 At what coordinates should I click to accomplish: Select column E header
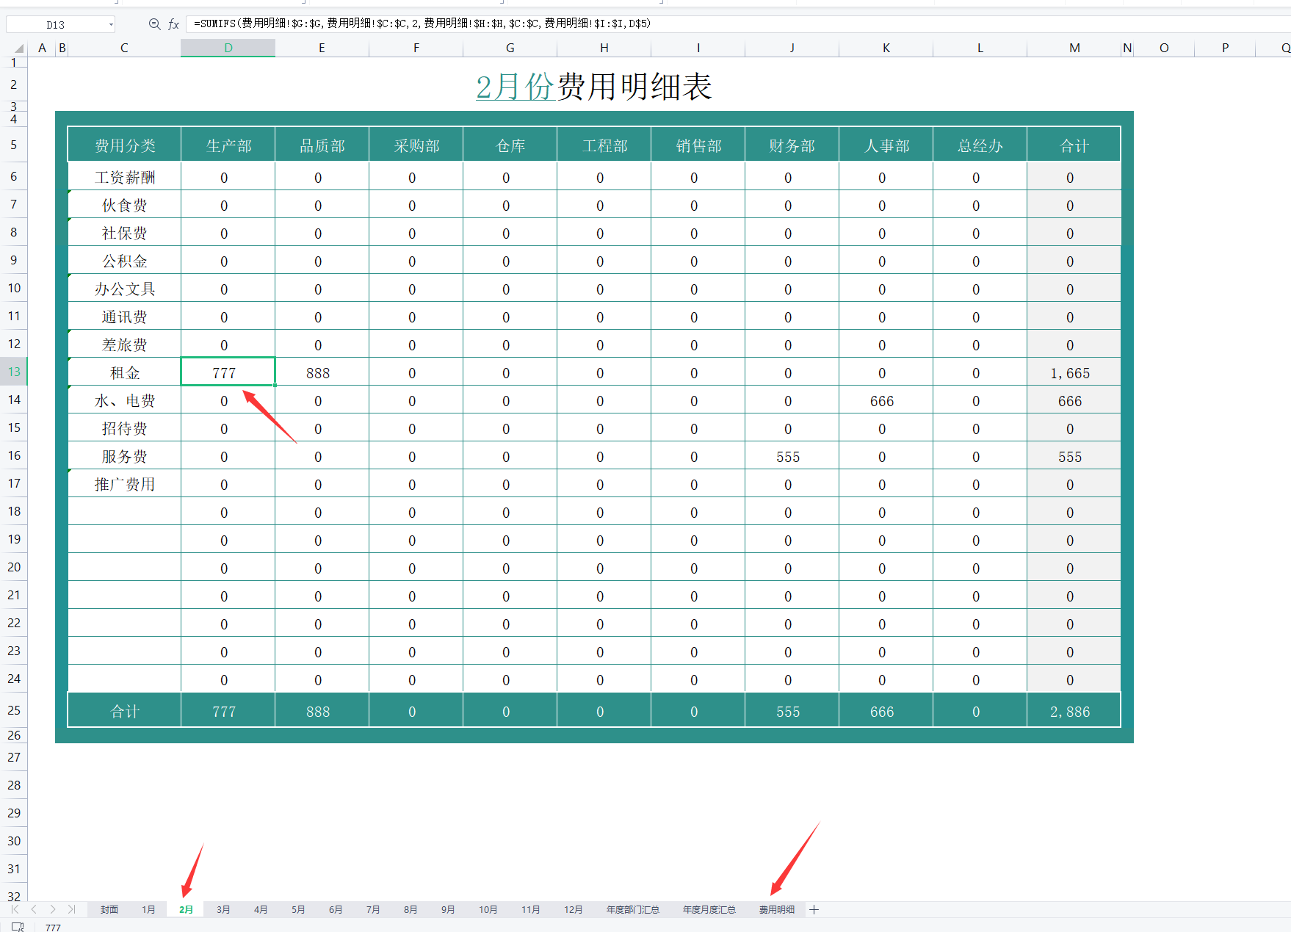pyautogui.click(x=322, y=48)
